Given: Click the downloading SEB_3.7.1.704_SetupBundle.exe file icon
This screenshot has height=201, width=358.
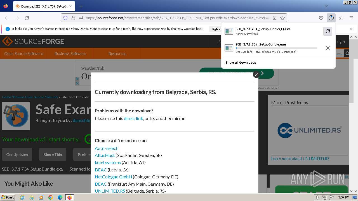Looking at the screenshot, I should coord(229,48).
